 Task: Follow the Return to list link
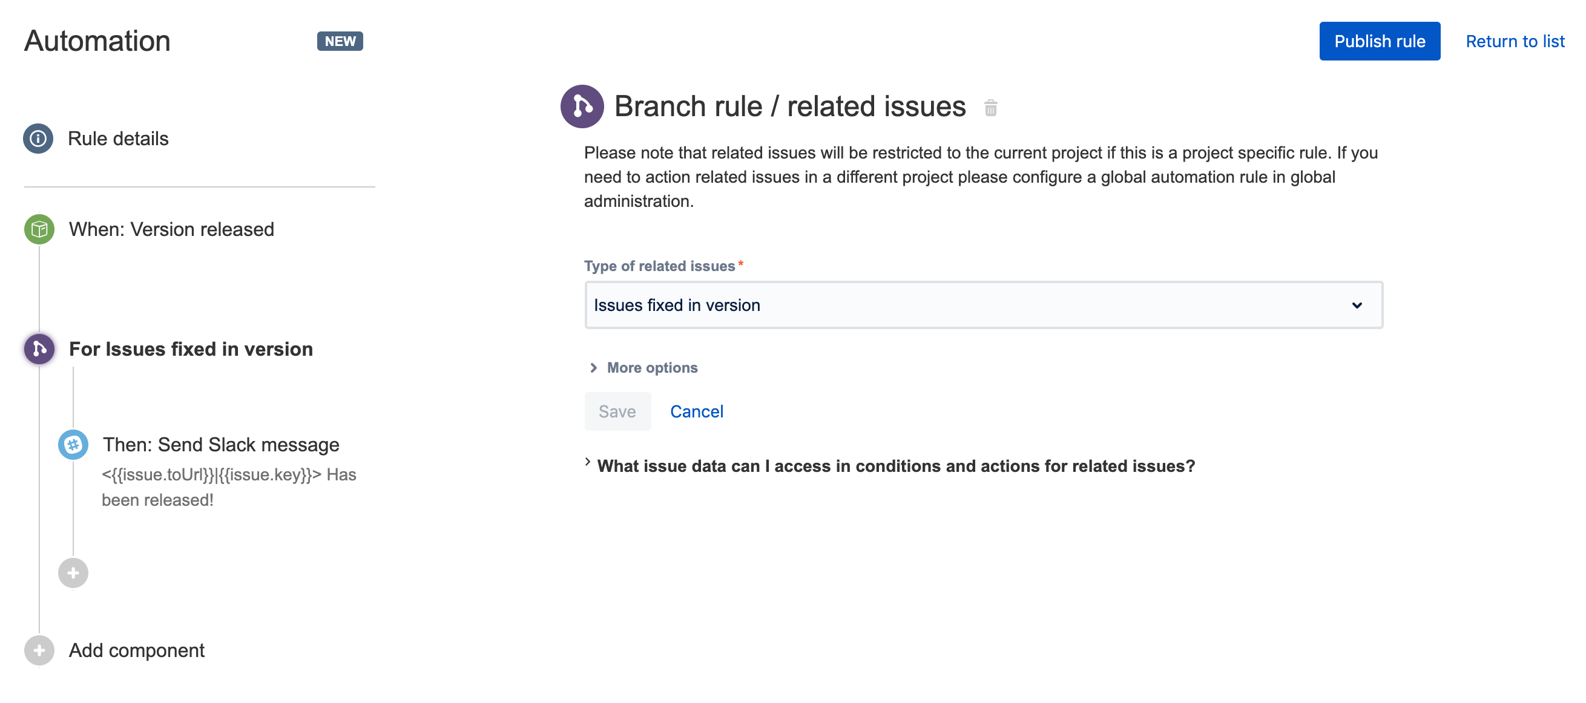(x=1515, y=41)
